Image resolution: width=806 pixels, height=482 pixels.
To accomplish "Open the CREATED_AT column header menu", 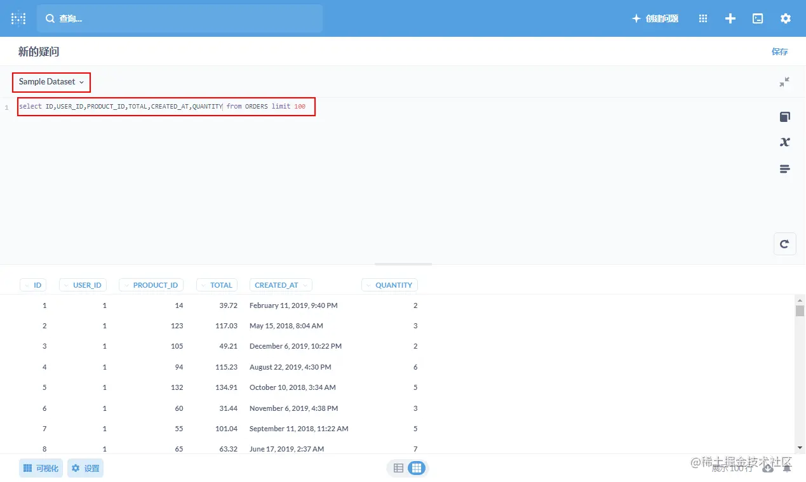I will tap(281, 285).
